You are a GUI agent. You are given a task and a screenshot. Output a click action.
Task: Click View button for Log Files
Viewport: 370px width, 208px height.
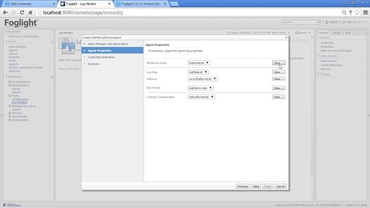[x=279, y=72]
